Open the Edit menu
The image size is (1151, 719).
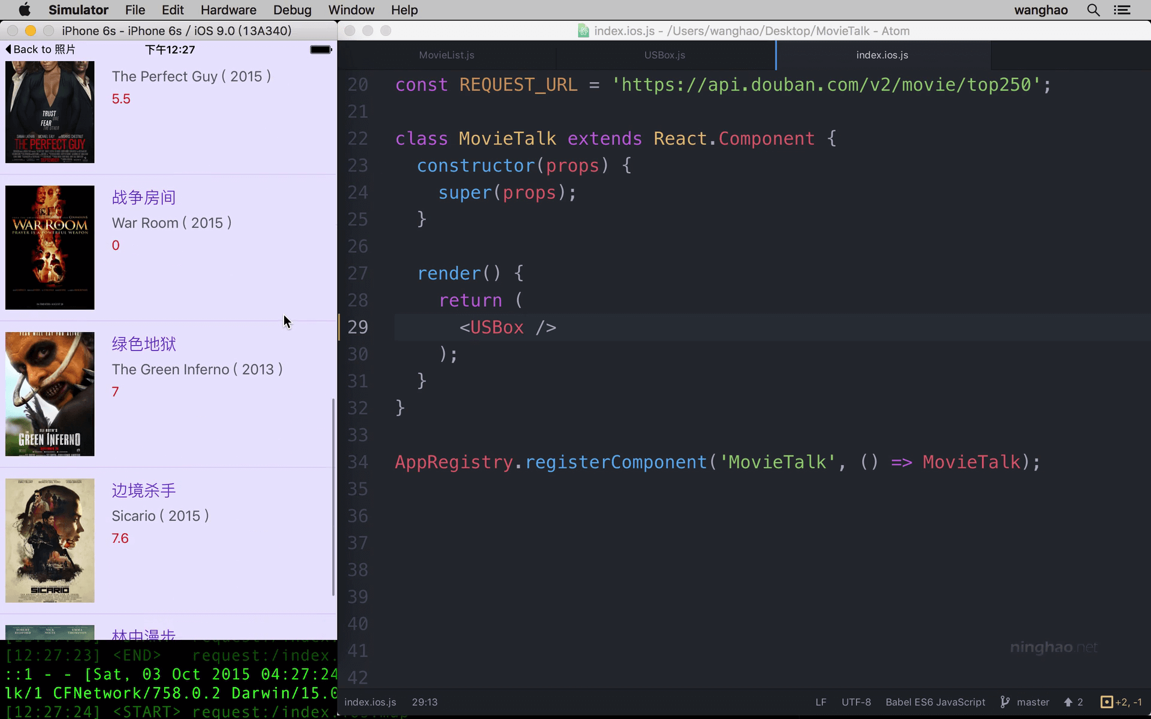(x=173, y=10)
